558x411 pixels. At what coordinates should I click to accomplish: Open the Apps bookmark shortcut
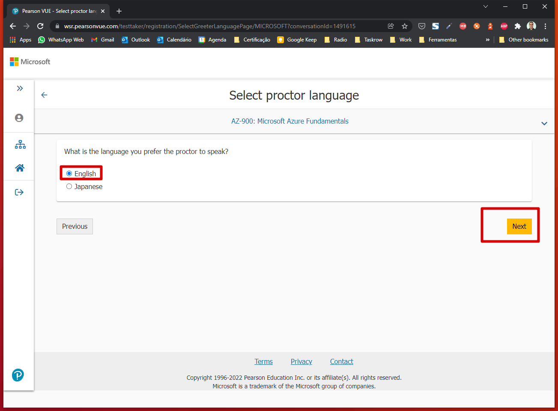pyautogui.click(x=21, y=40)
